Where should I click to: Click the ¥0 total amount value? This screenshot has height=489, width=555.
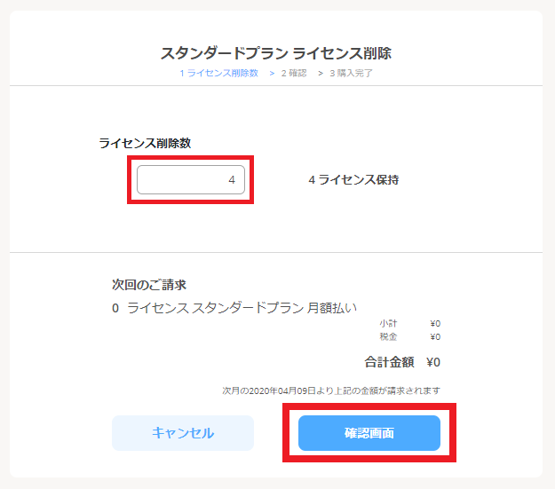point(433,362)
